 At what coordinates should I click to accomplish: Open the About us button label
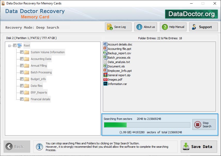(x=149, y=27)
